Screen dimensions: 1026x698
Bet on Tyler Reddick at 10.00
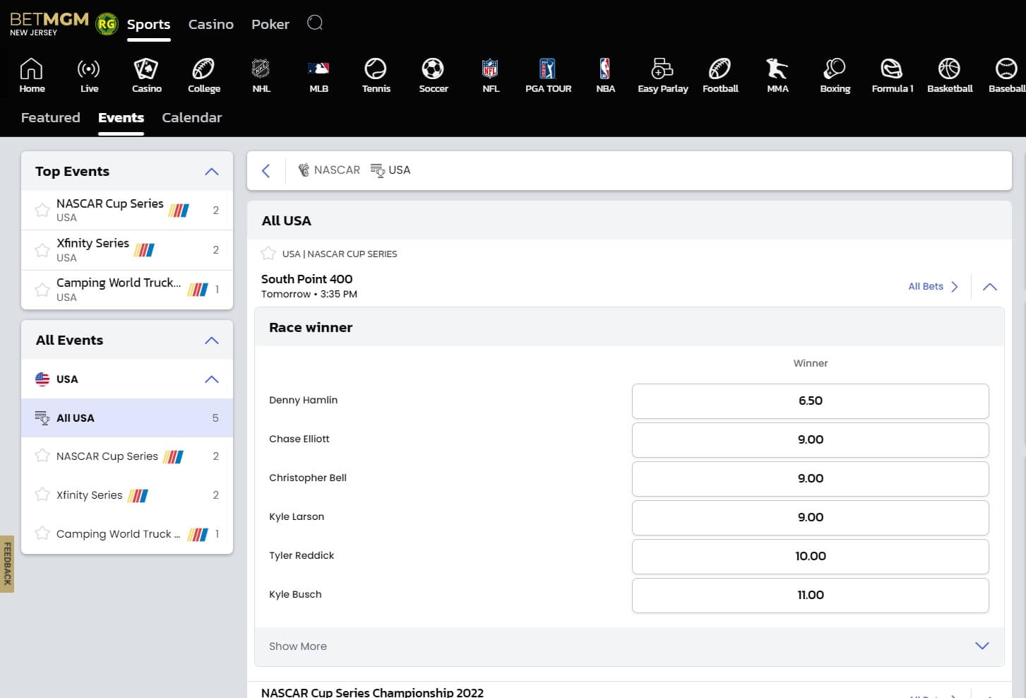pyautogui.click(x=810, y=556)
